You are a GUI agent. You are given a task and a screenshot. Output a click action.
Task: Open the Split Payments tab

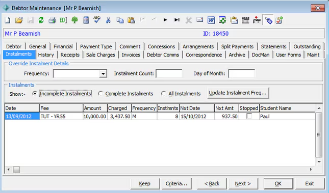pyautogui.click(x=237, y=46)
